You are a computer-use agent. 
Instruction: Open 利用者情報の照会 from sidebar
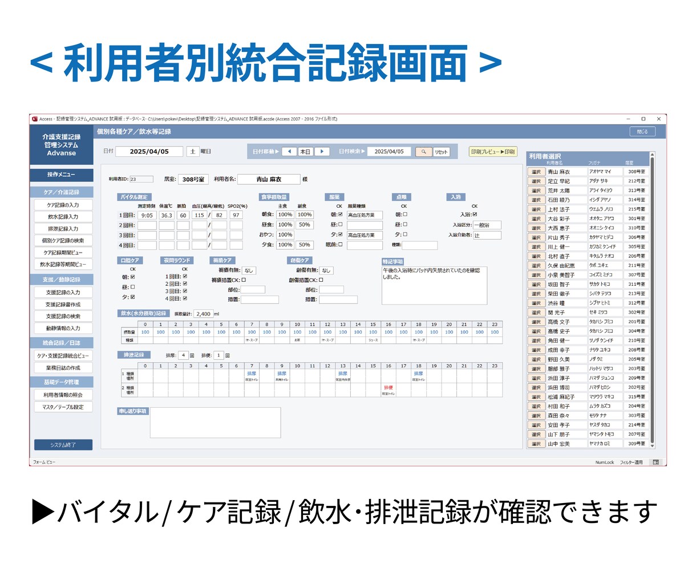63,395
